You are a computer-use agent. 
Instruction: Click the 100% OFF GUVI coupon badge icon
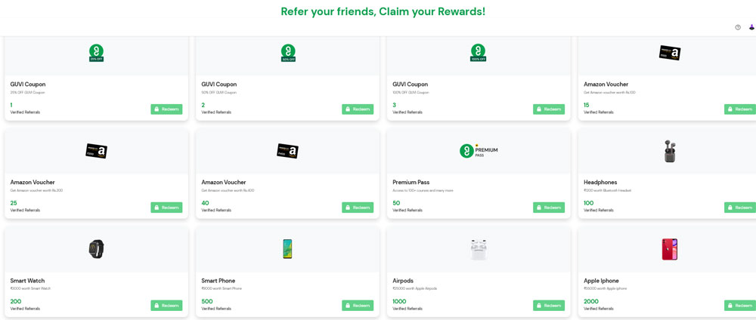479,52
